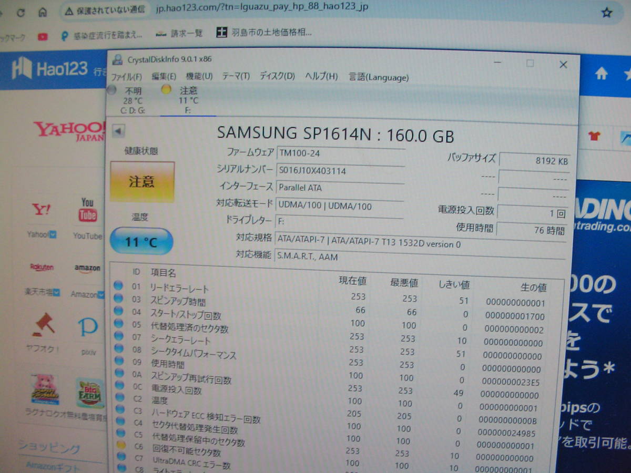Click blue status icon for 07 シークエラーレート

119,336
